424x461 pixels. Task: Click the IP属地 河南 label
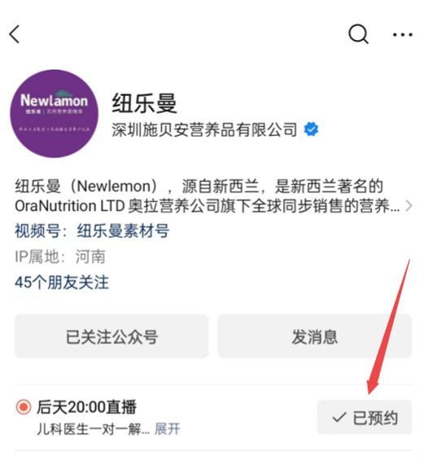pos(60,257)
